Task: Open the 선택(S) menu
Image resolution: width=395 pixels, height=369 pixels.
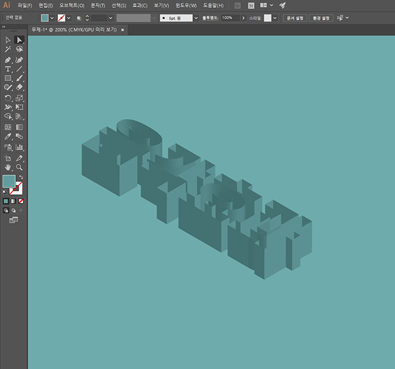Action: pos(119,5)
